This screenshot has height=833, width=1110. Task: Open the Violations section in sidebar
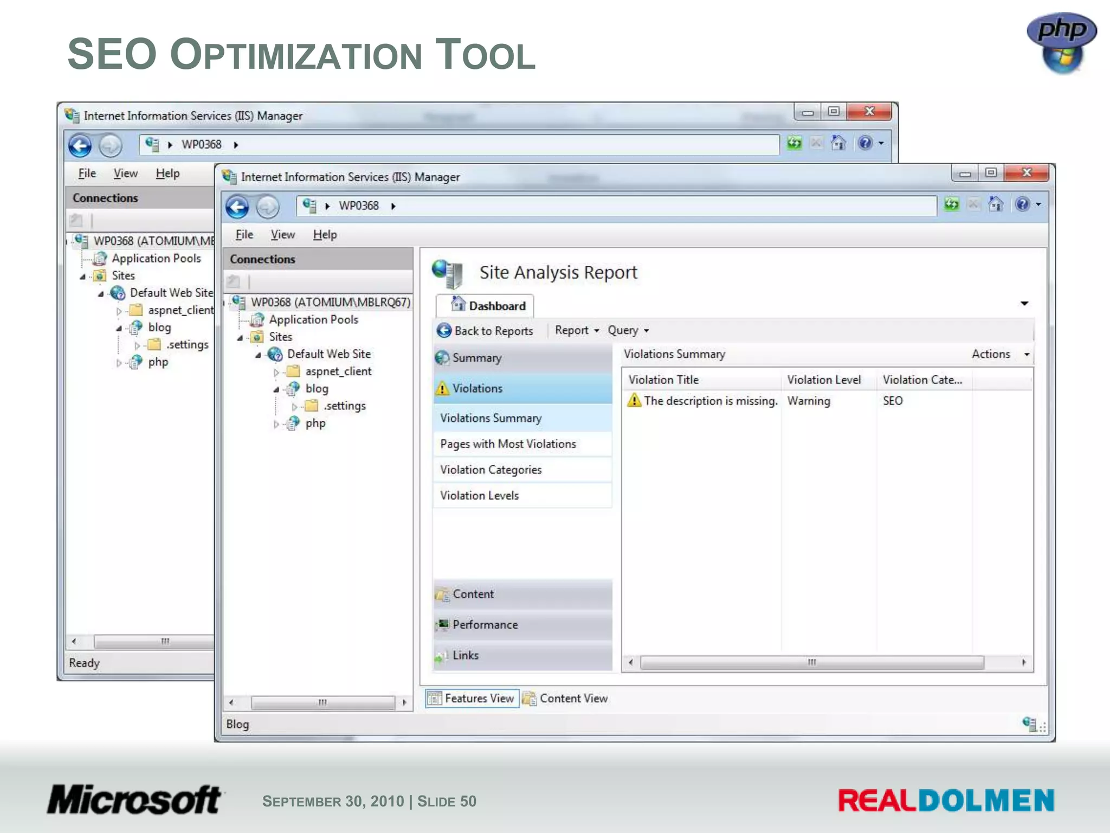(x=522, y=388)
